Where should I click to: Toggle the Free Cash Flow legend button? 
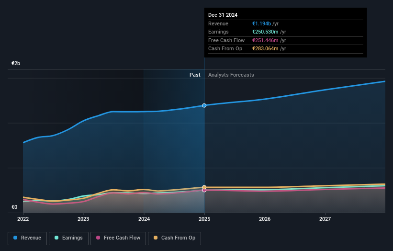point(118,238)
